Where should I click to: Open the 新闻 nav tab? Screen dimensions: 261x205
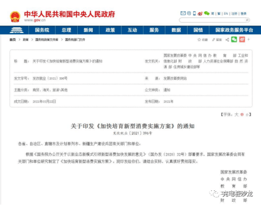(88, 30)
